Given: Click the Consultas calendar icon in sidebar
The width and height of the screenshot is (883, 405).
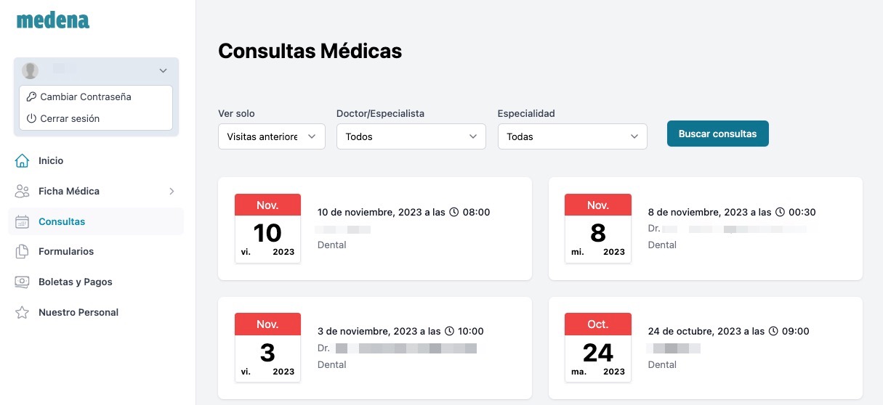Looking at the screenshot, I should coord(23,221).
